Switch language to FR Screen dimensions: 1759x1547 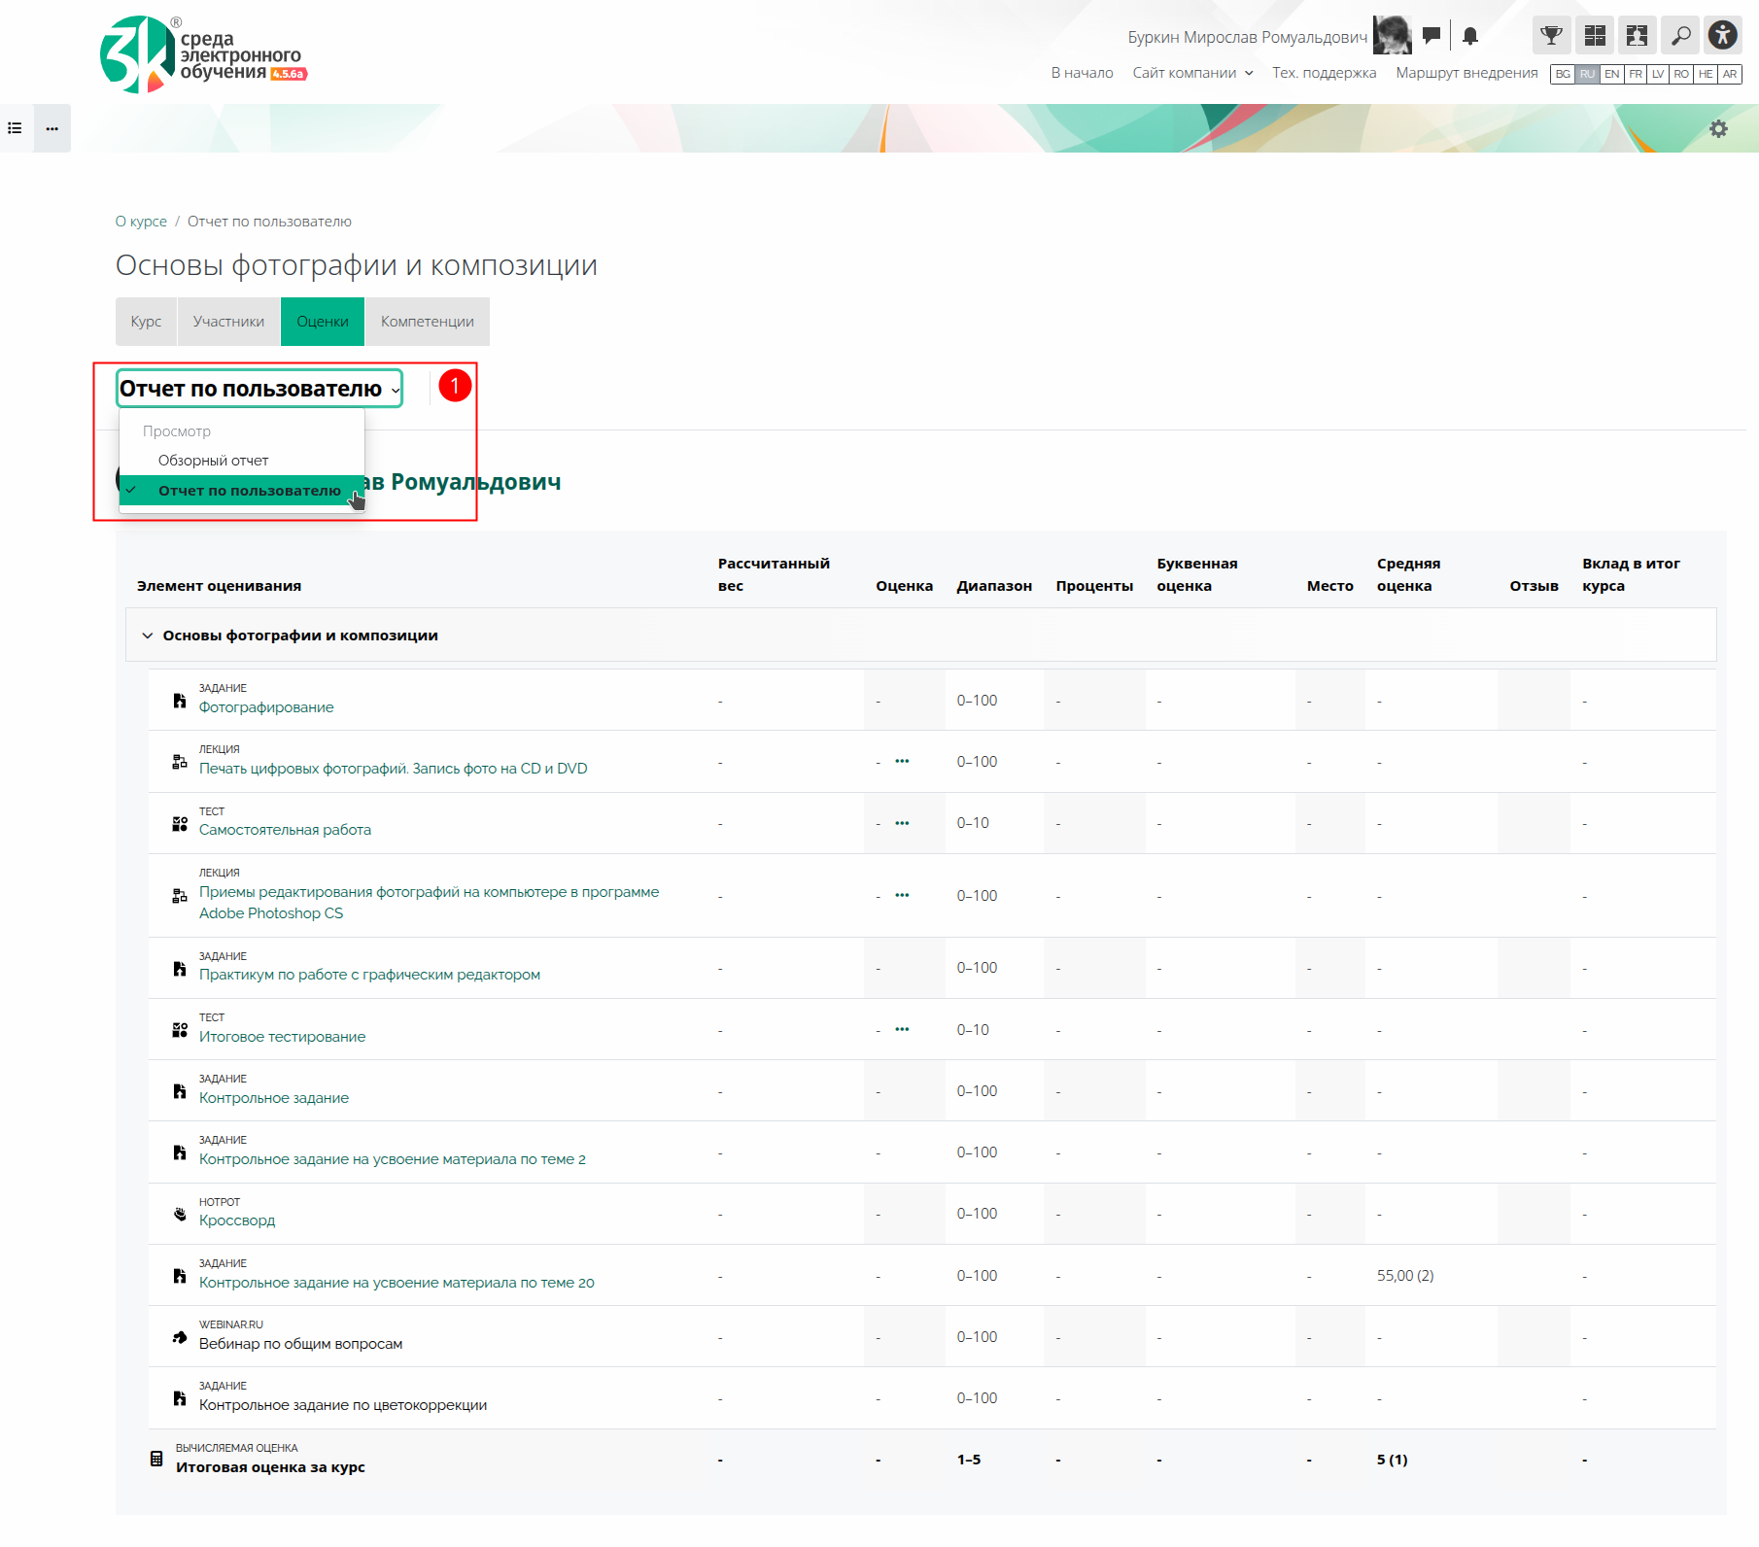(x=1636, y=75)
